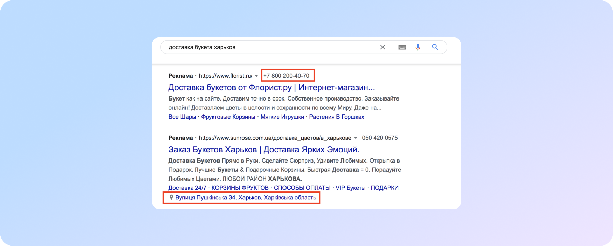Screen dimensions: 613x246
Task: Click in the search field text
Action: coord(202,47)
